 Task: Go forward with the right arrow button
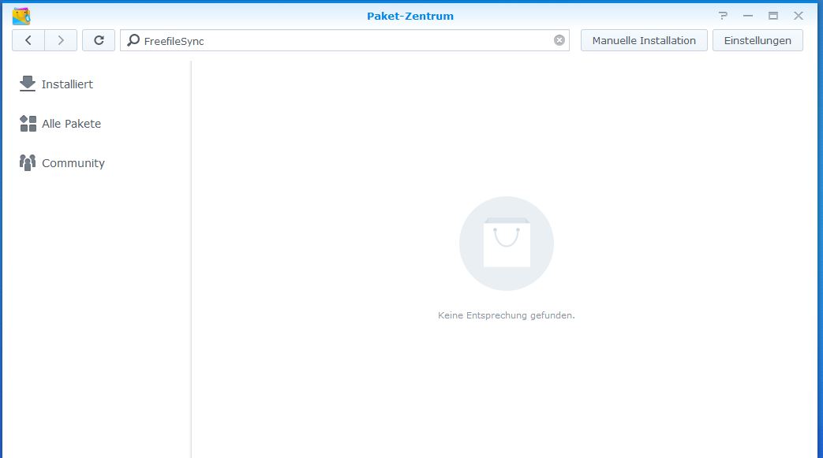coord(61,40)
